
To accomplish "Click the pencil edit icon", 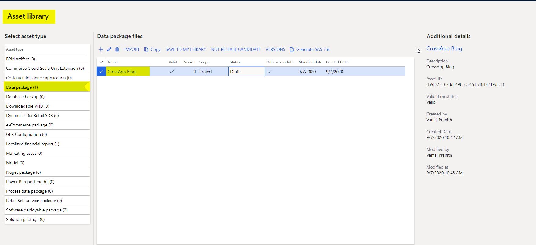I will [x=109, y=49].
